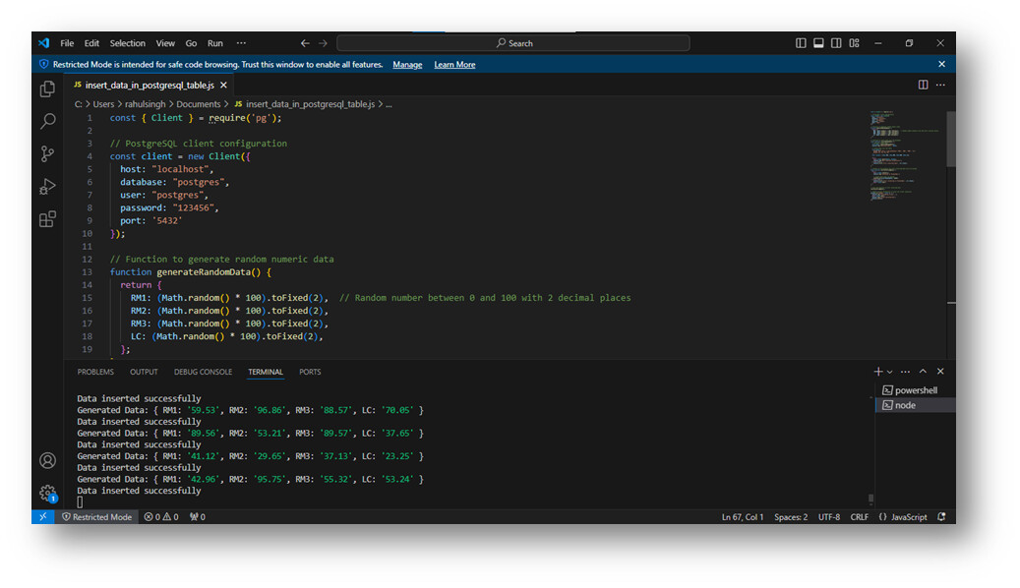The image size is (1020, 588).
Task: Open the Run menu
Action: (214, 42)
